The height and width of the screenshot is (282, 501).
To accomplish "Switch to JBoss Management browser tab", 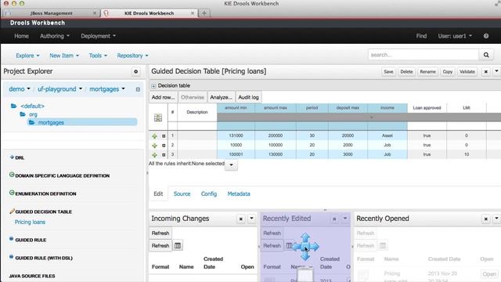I will click(x=51, y=13).
